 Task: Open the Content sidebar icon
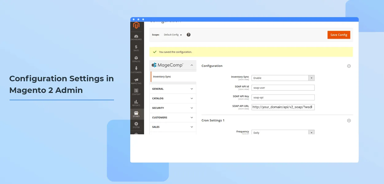point(136,92)
